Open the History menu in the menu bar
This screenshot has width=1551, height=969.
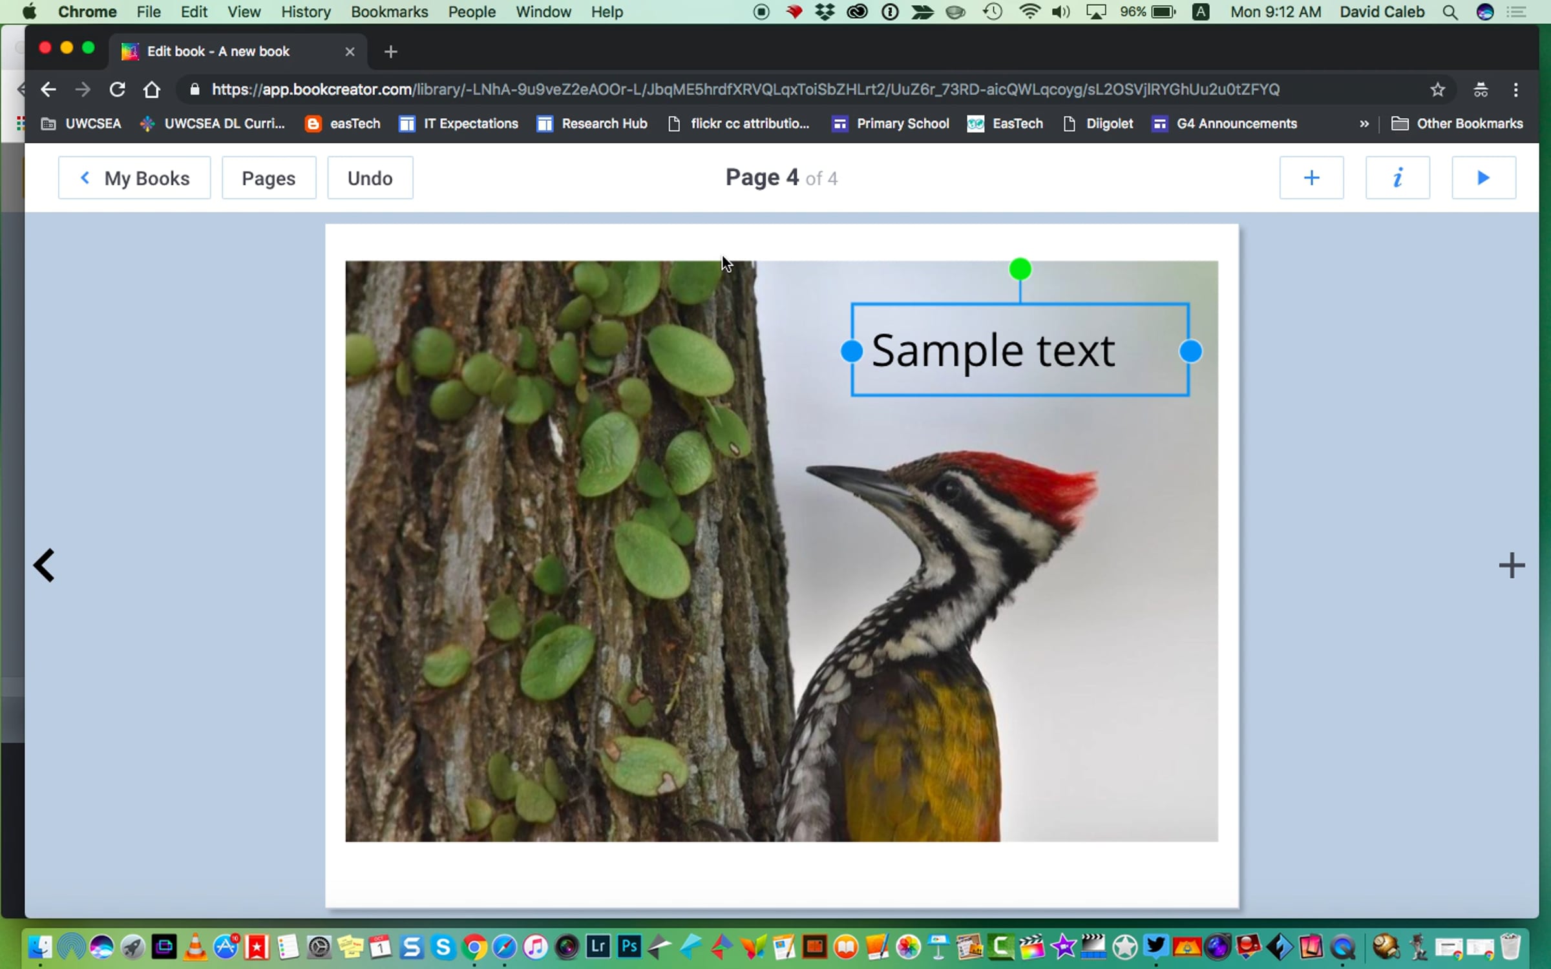click(306, 12)
